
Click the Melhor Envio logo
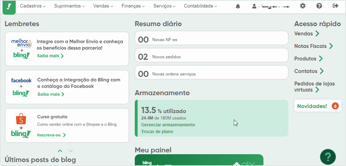pos(21,43)
